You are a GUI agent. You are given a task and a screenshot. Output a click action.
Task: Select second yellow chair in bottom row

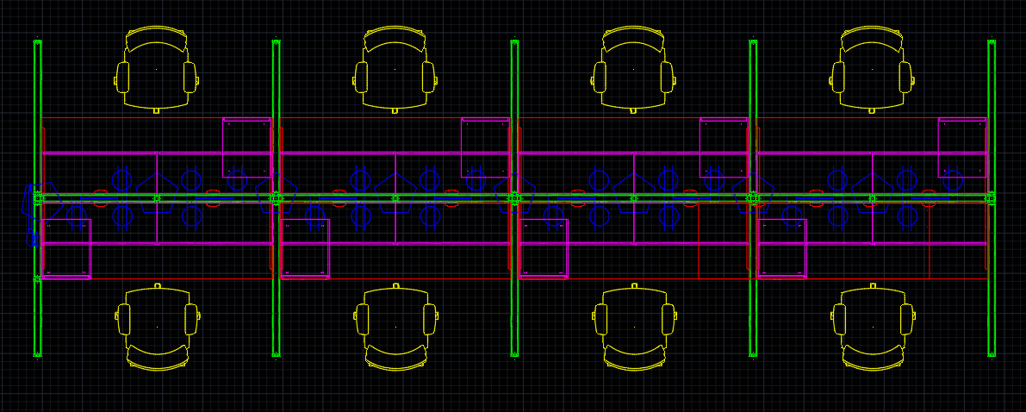click(395, 328)
